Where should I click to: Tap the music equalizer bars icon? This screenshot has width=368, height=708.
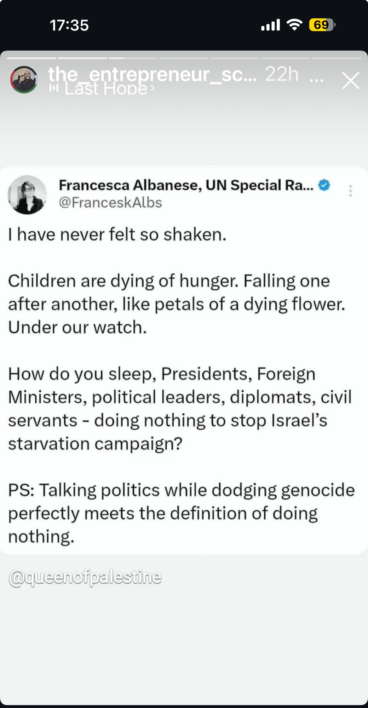tap(53, 88)
